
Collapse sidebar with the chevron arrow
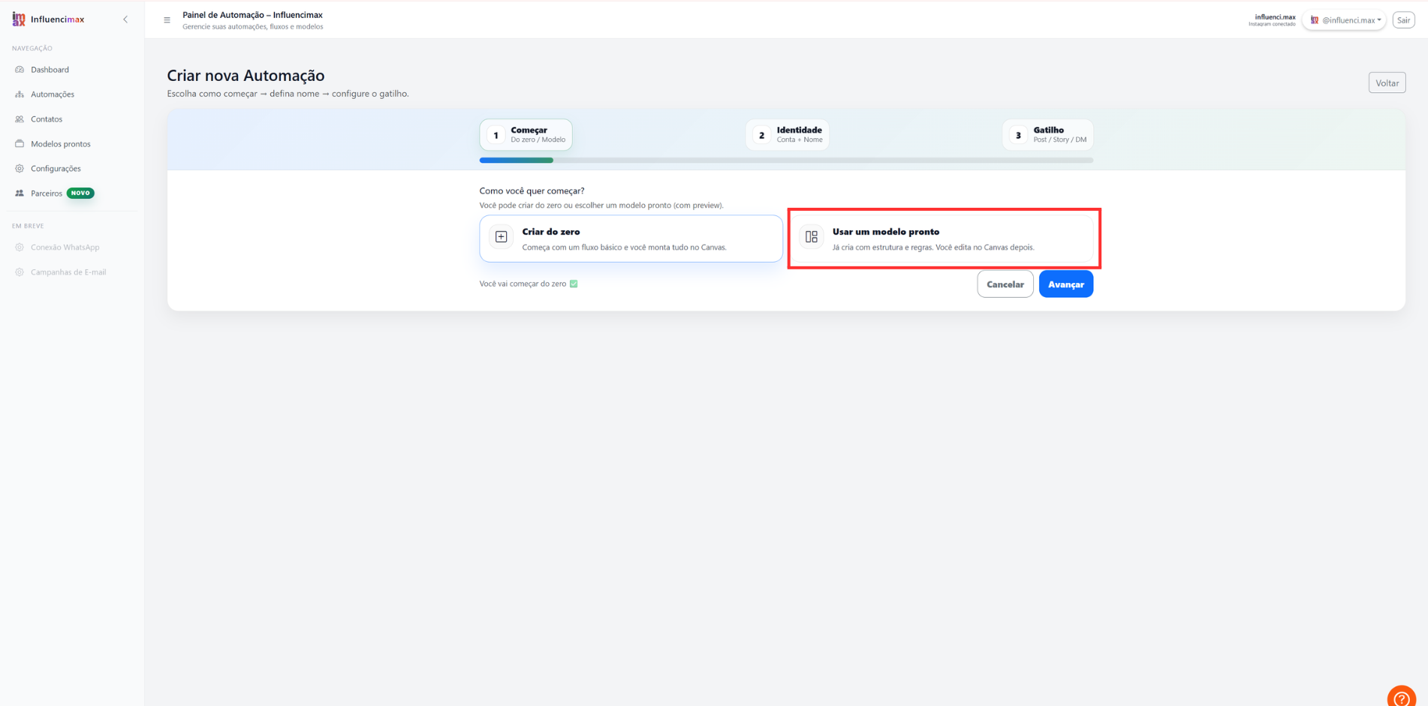125,20
